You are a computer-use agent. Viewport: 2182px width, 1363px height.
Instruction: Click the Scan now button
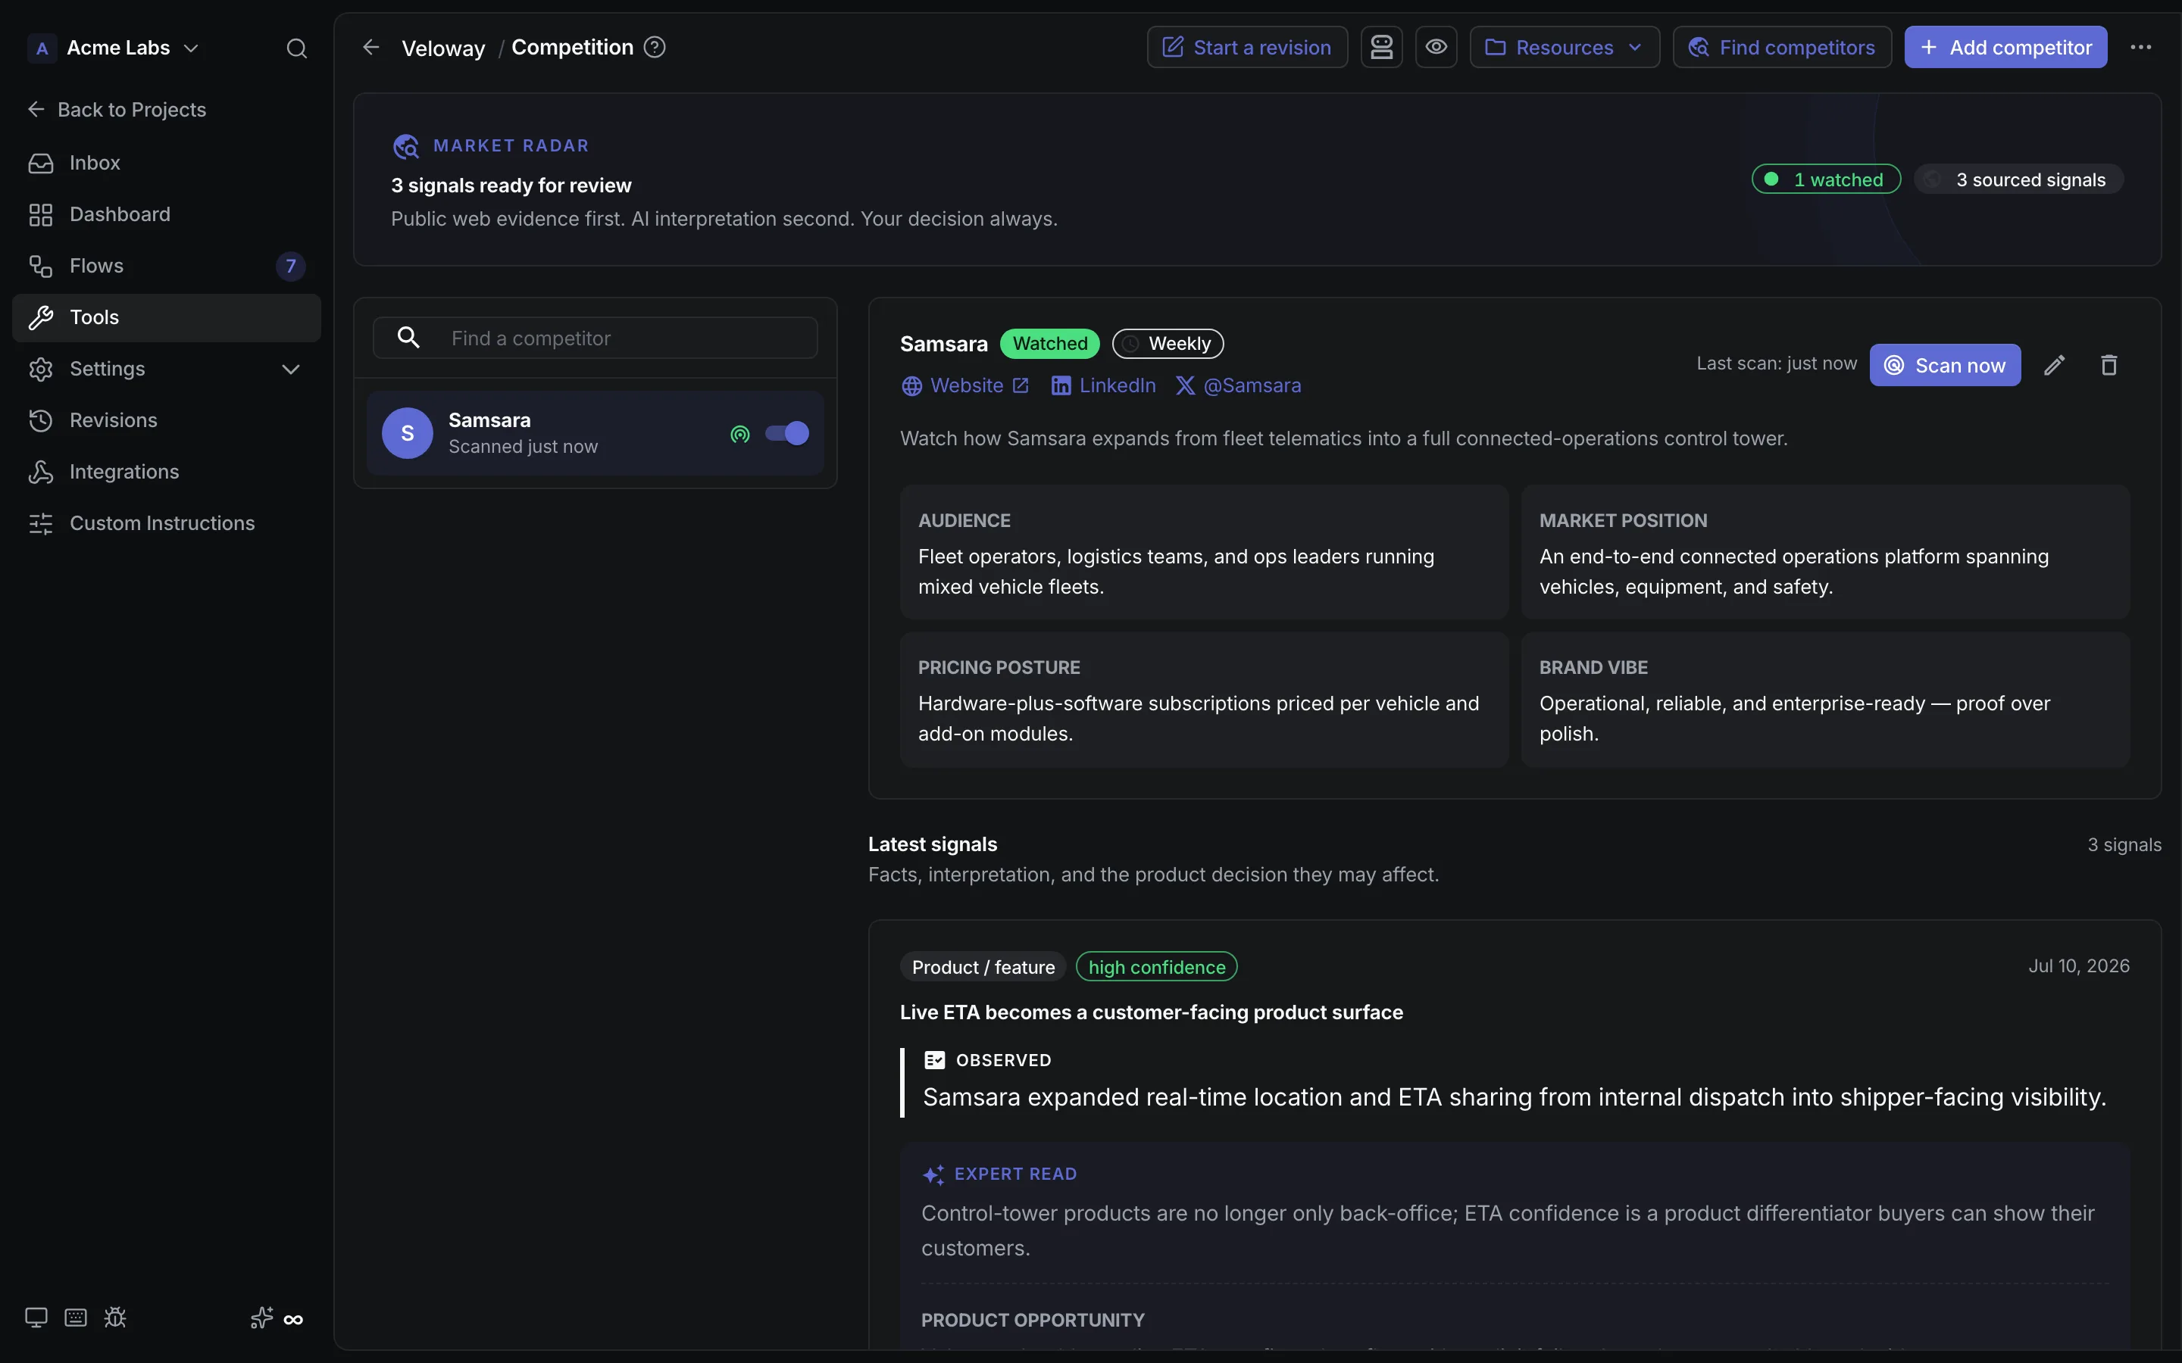pos(1945,365)
